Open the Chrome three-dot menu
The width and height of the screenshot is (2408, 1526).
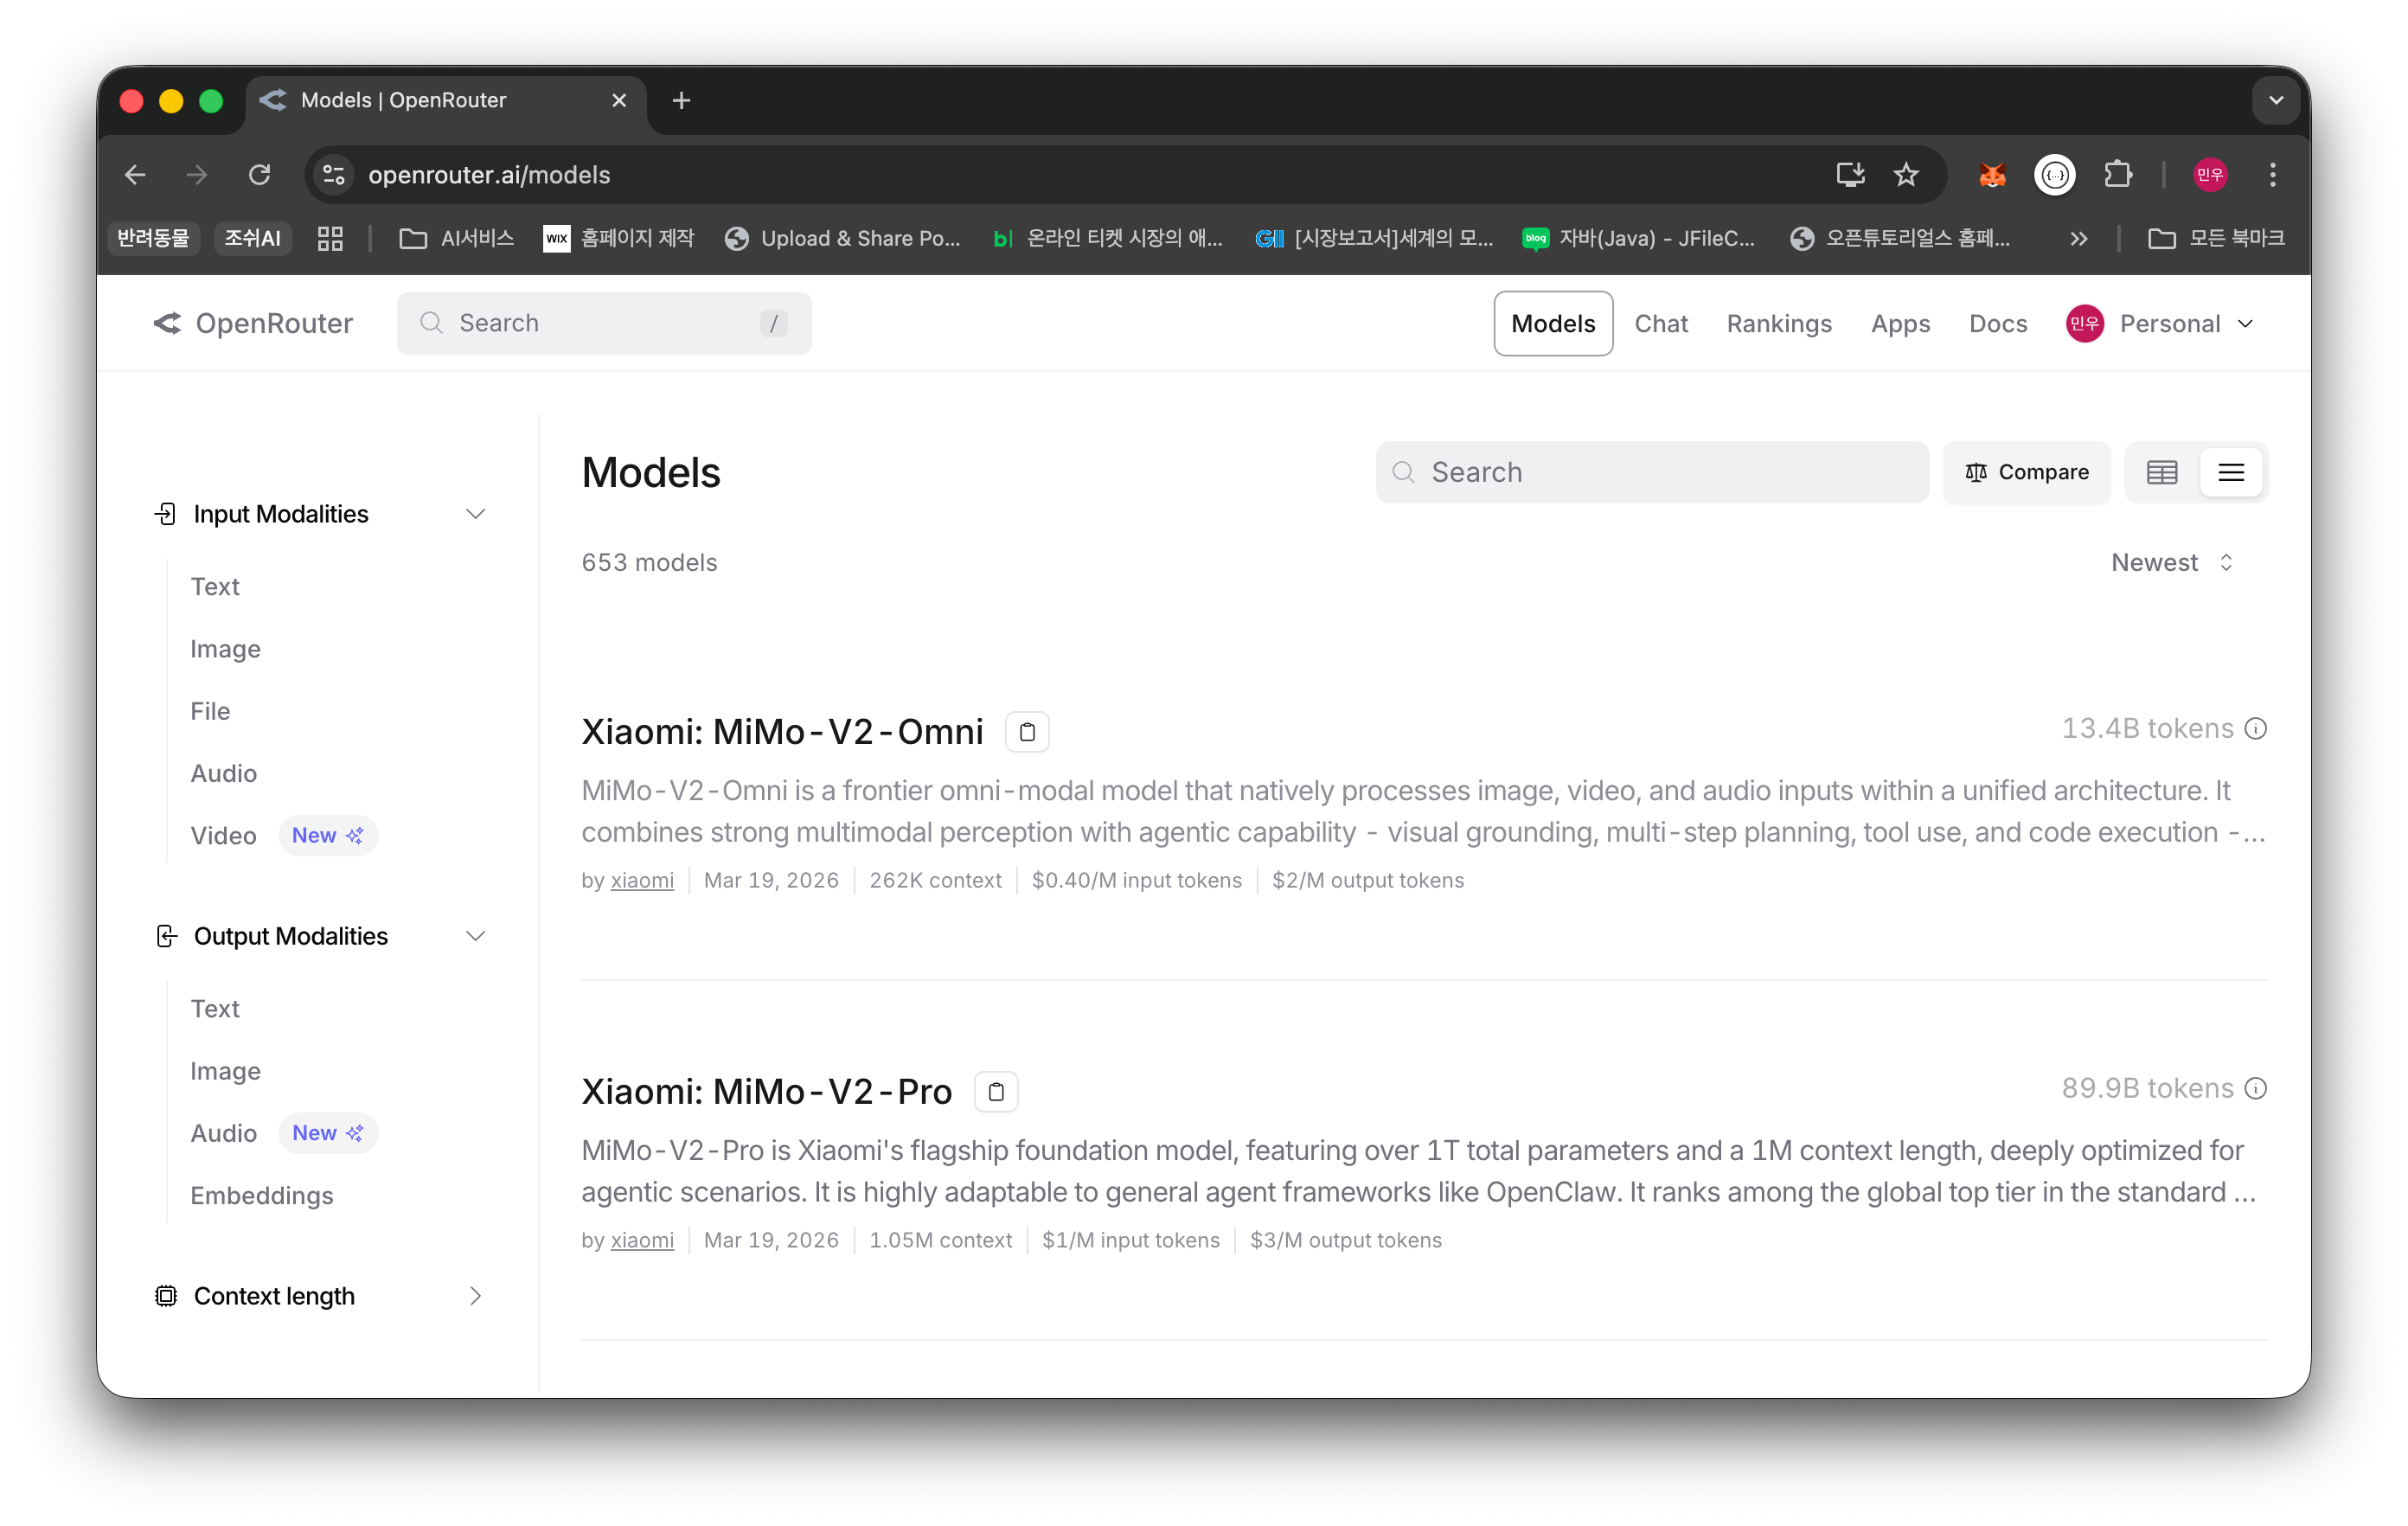[2273, 175]
